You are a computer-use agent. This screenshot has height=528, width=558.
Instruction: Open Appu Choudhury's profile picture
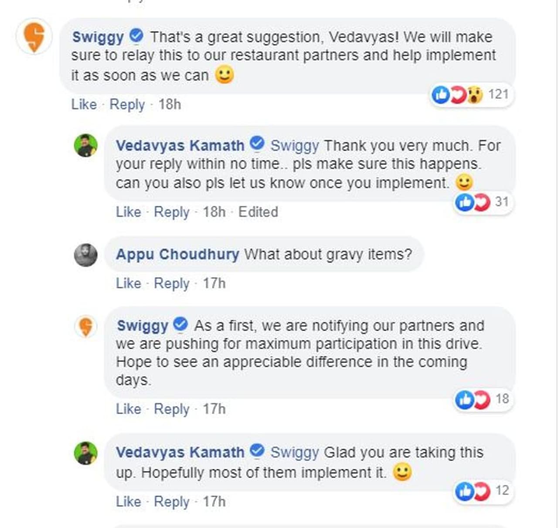point(85,255)
